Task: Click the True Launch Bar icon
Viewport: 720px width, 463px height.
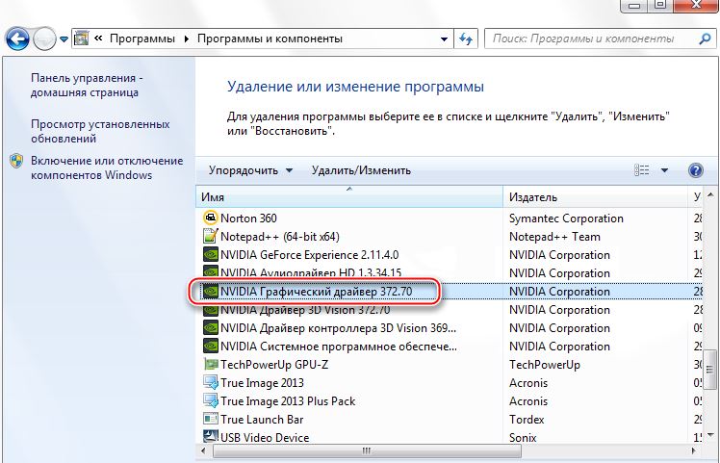Action: pos(210,420)
